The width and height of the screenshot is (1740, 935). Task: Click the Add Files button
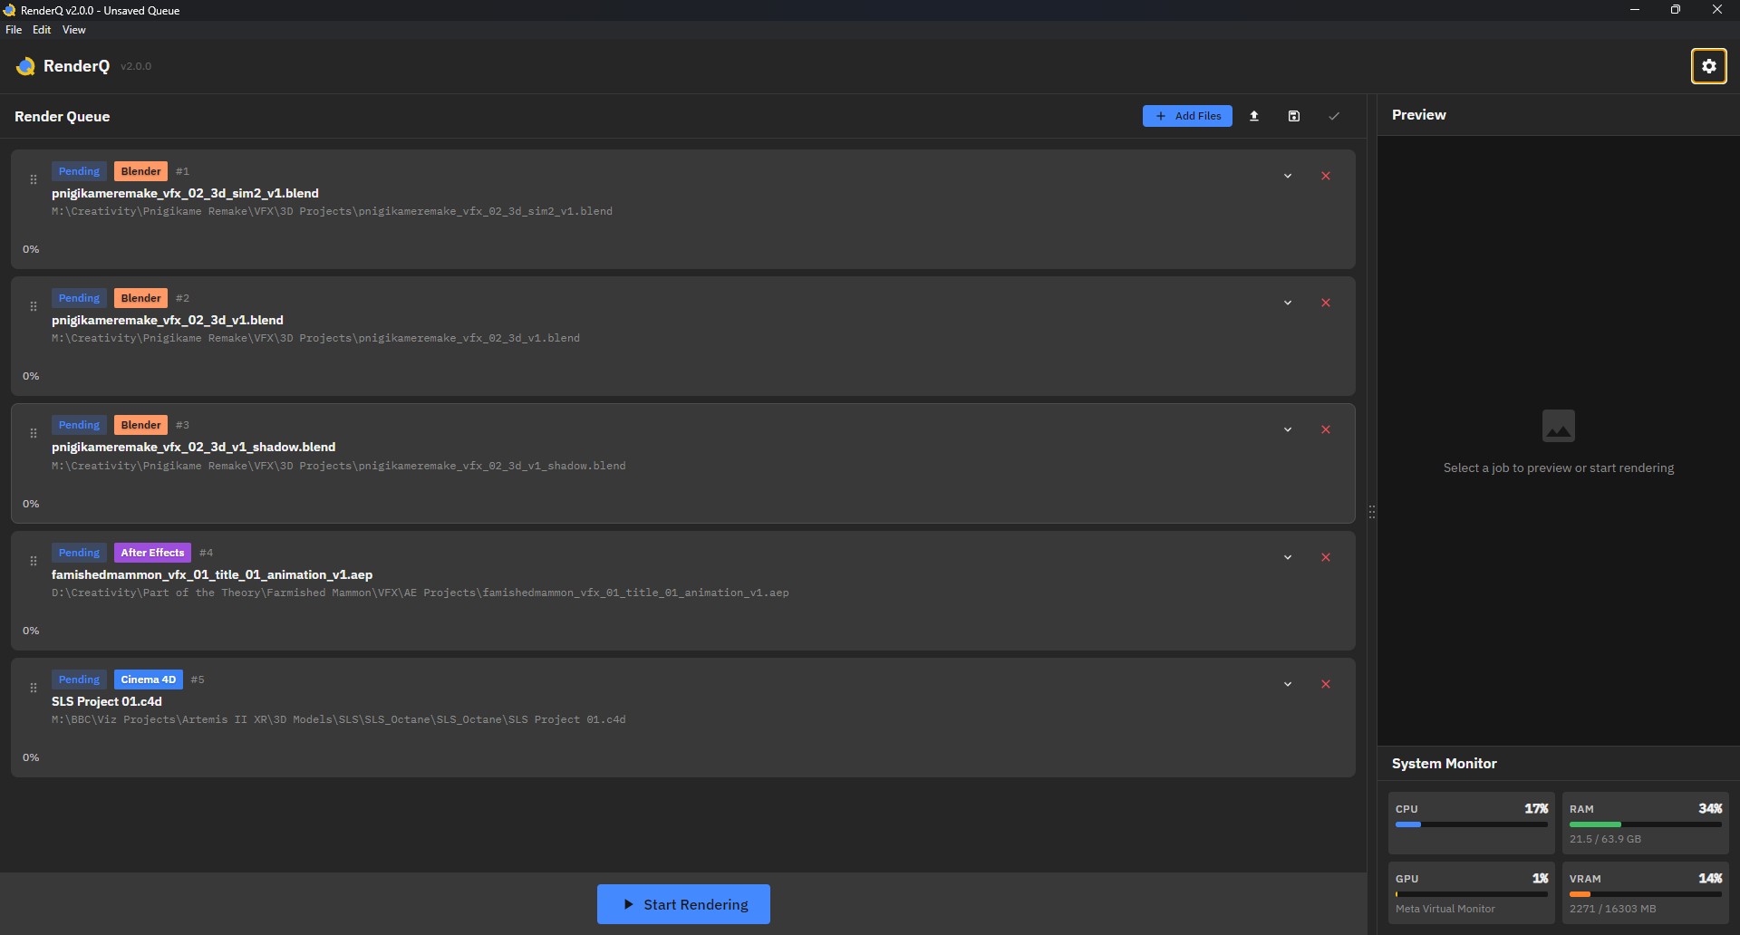pyautogui.click(x=1187, y=116)
